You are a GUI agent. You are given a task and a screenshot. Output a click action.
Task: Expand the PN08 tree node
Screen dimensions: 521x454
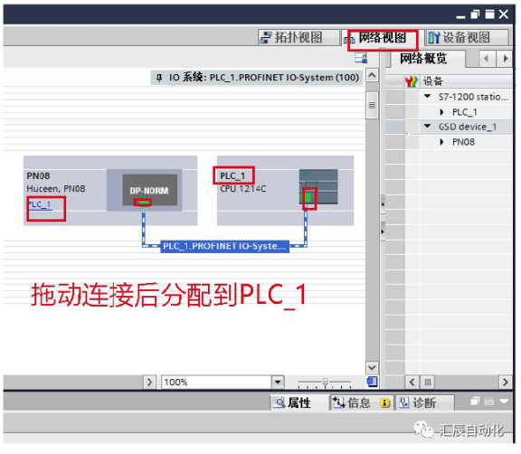(x=441, y=142)
